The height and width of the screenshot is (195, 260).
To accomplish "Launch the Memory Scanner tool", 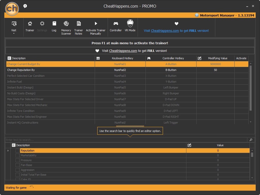I will tap(66, 24).
